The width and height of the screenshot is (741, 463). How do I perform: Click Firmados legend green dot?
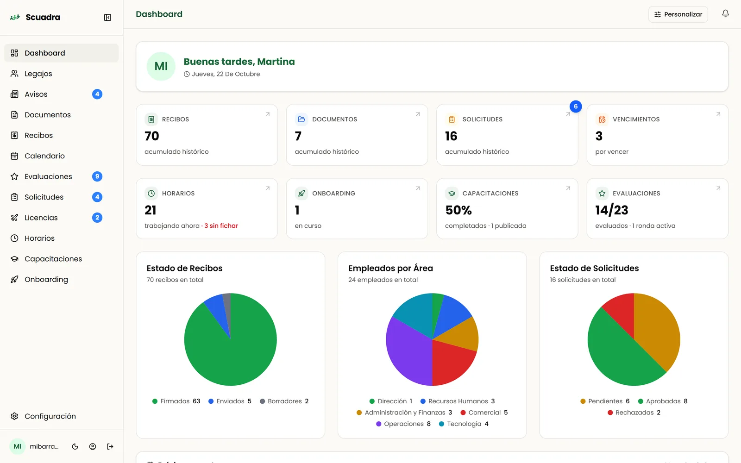pyautogui.click(x=155, y=401)
